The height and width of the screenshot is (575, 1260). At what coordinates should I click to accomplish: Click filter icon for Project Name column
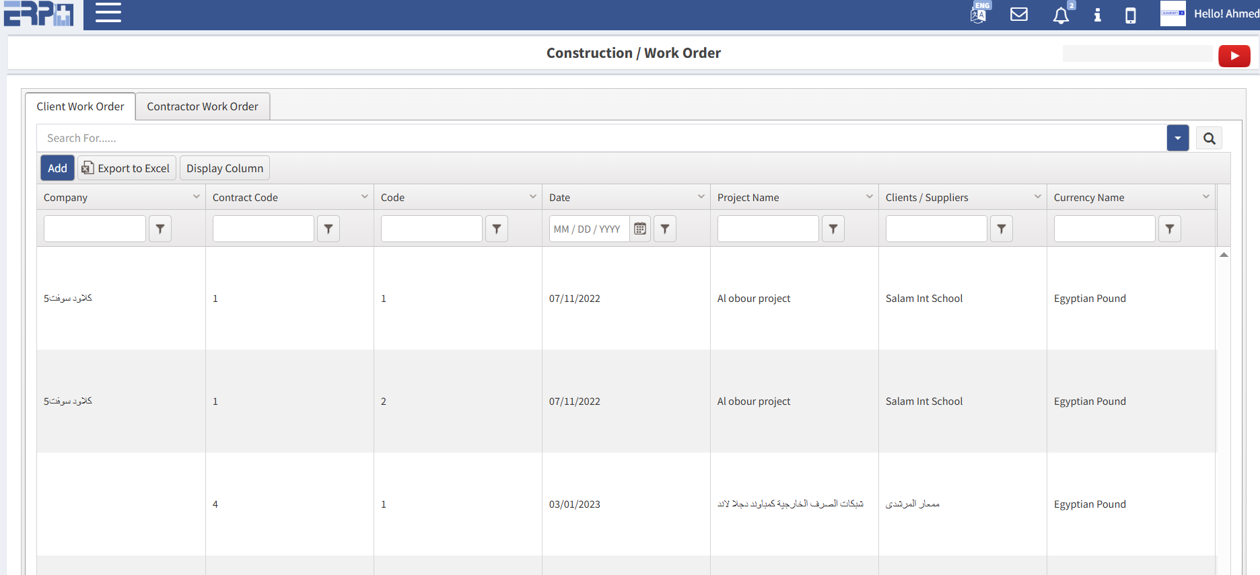833,229
